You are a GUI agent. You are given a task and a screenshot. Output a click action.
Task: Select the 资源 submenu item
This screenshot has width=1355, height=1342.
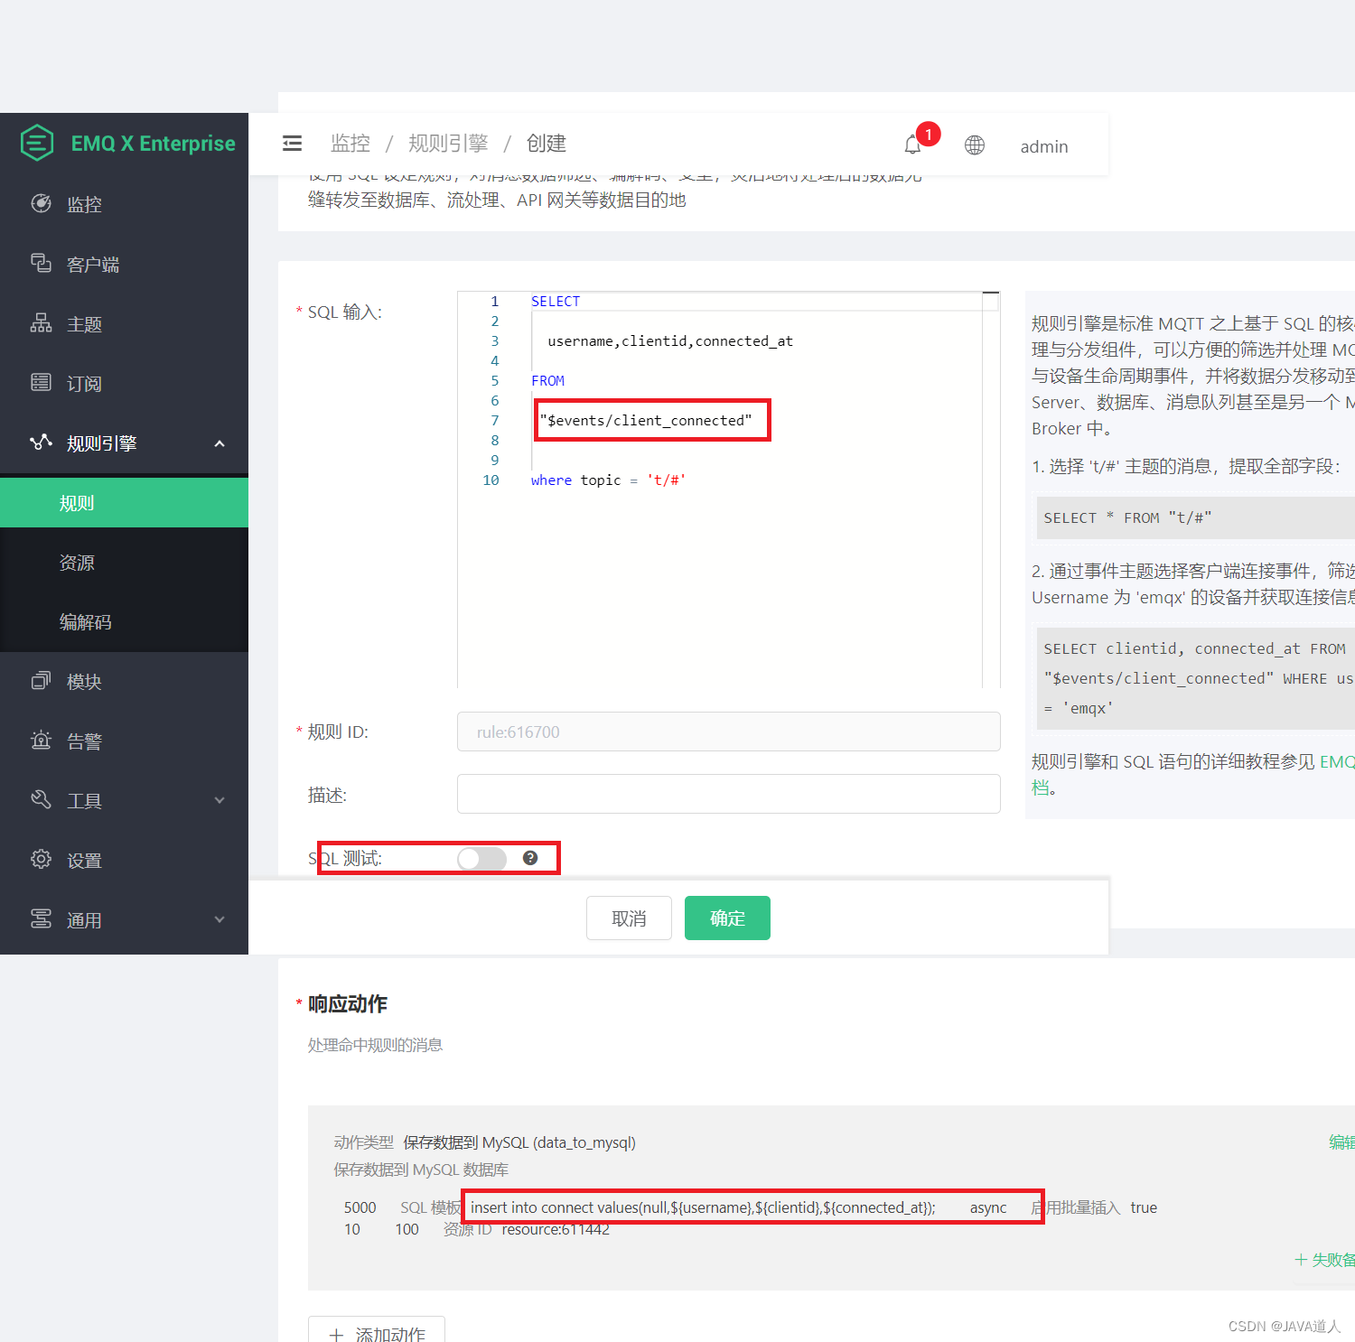pyautogui.click(x=124, y=563)
